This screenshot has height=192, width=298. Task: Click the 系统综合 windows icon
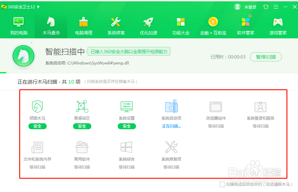[126, 147]
